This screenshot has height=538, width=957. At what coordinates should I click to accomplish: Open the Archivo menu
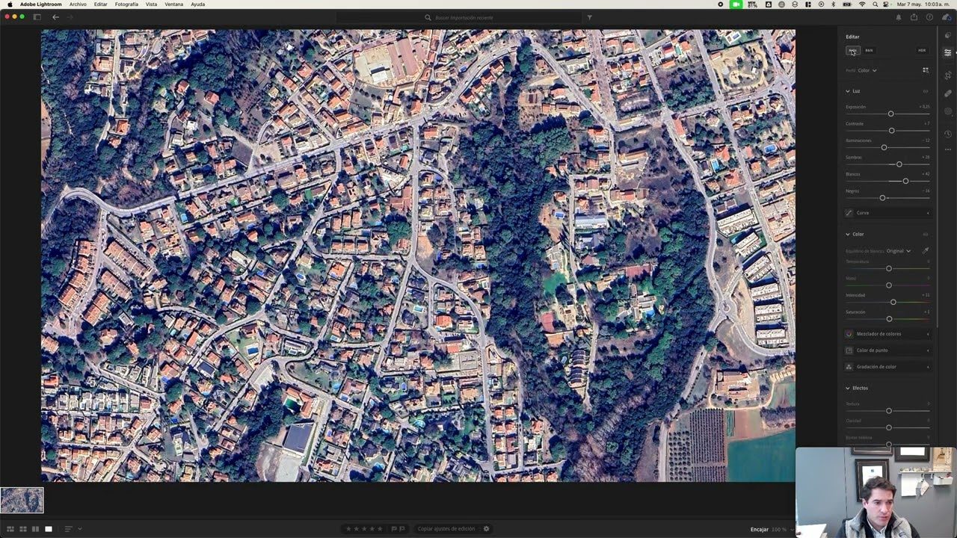(78, 4)
